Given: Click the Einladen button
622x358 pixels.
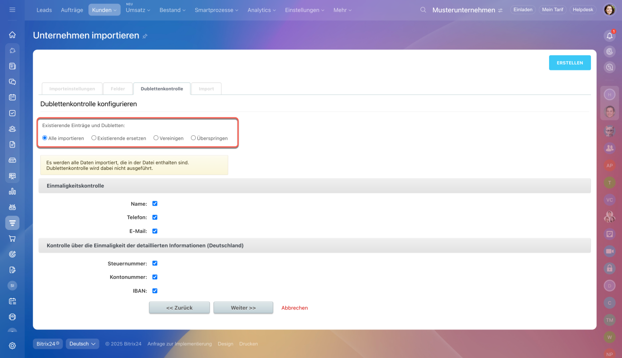Looking at the screenshot, I should click(x=523, y=10).
